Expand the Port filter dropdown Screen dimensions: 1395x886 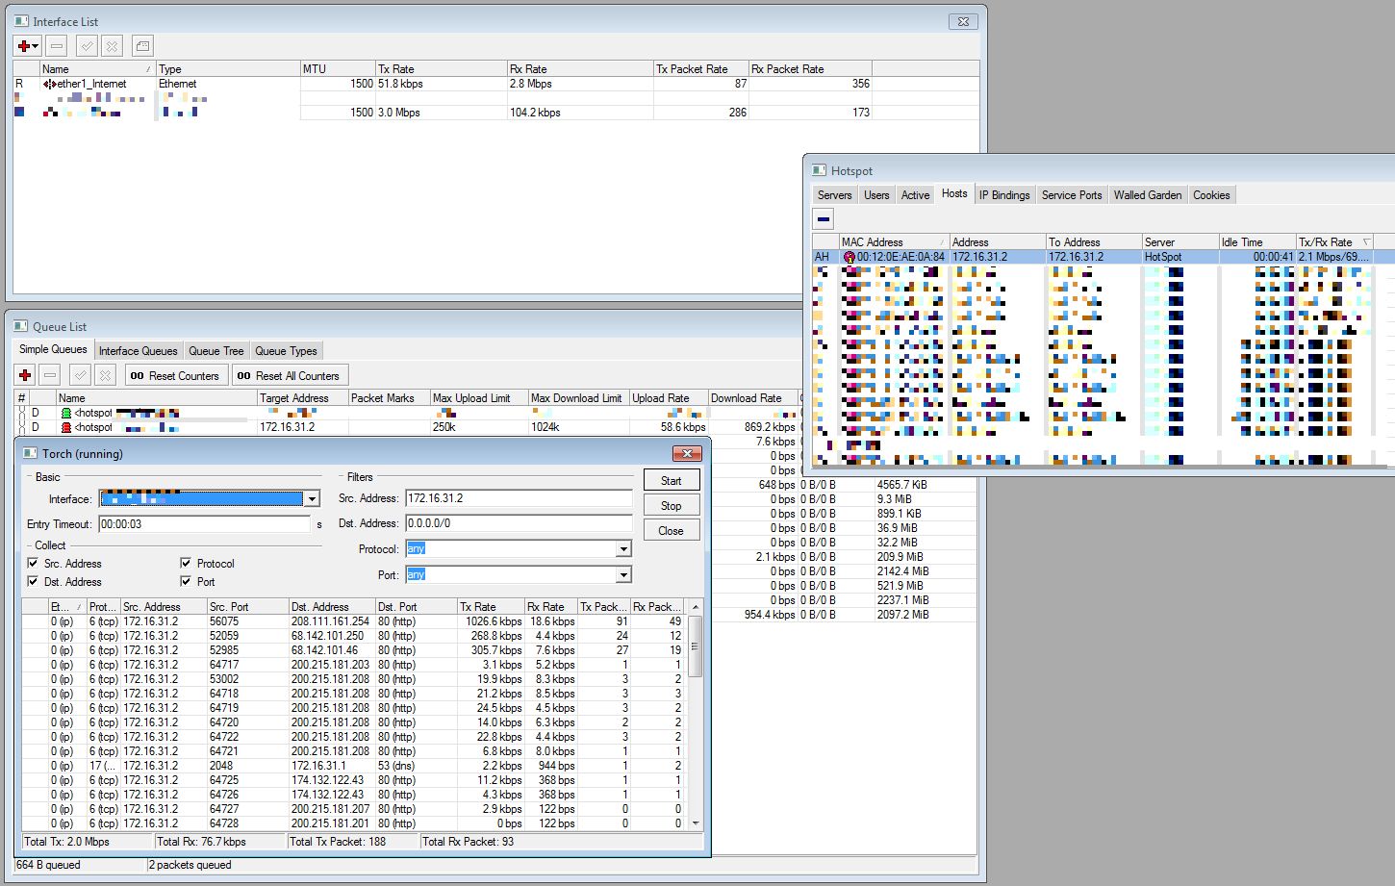623,575
